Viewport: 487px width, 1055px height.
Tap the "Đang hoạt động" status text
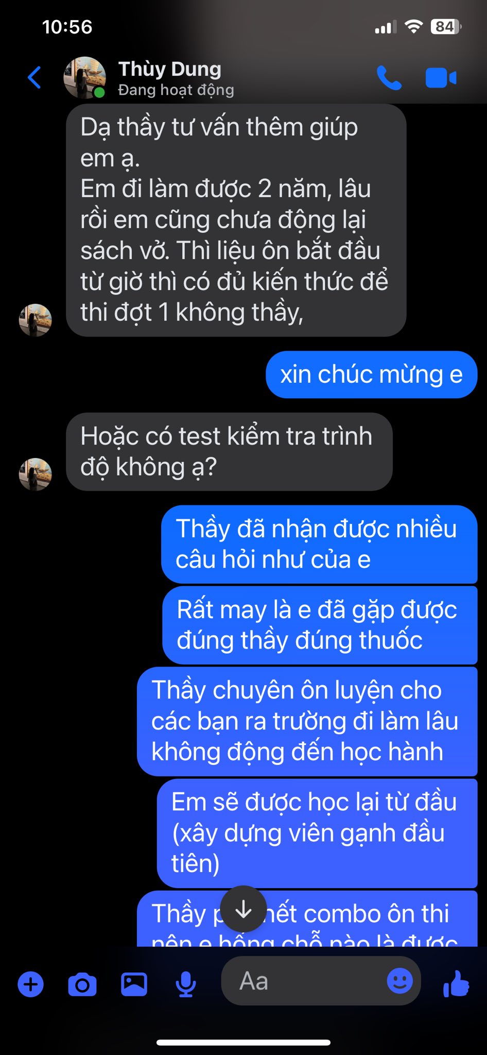click(176, 90)
